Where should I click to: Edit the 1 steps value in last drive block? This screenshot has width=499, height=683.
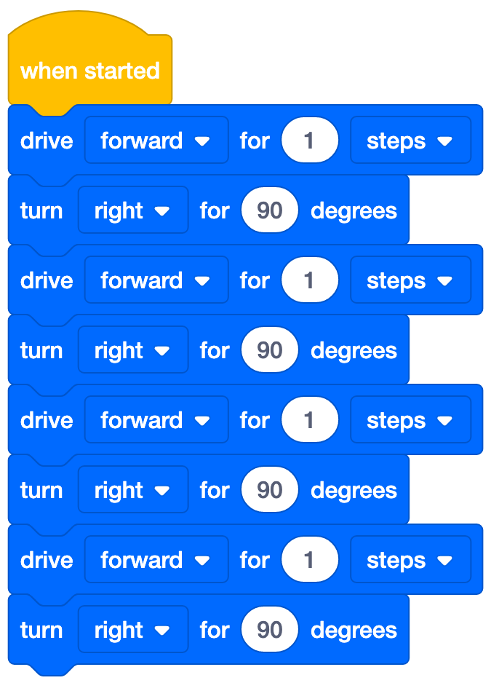[x=310, y=559]
